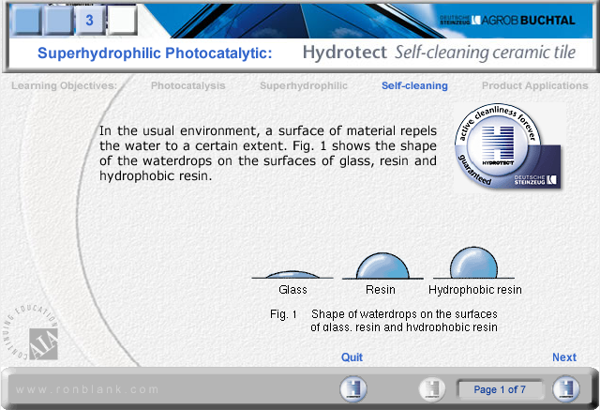Click the www.ronblank.com link

pyautogui.click(x=87, y=389)
